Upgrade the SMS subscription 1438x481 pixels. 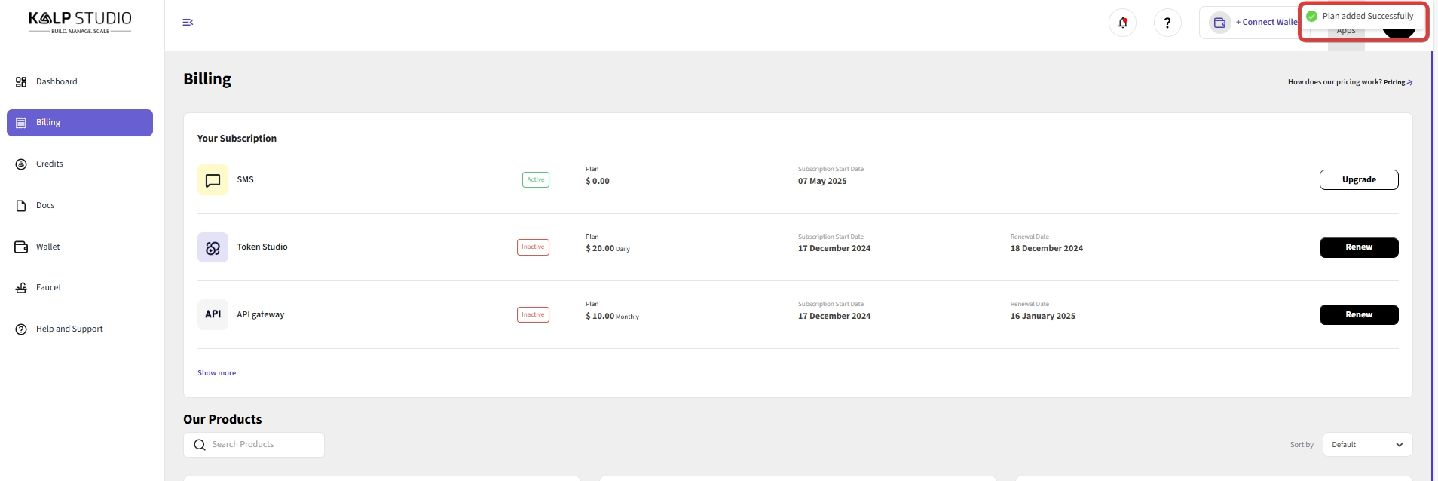pyautogui.click(x=1358, y=179)
